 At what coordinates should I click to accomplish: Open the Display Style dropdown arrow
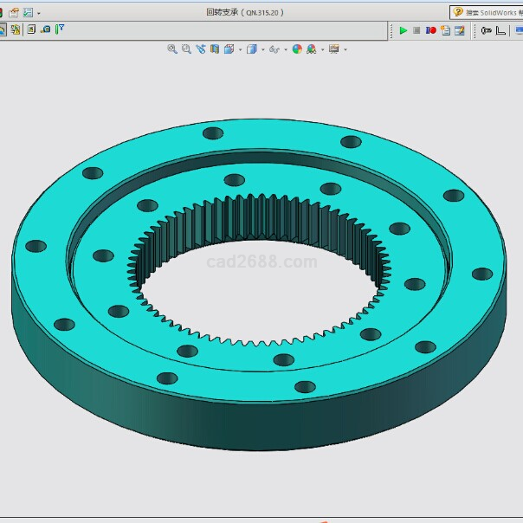click(263, 50)
